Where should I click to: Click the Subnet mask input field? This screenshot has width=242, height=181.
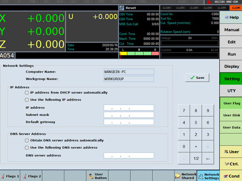(x=129, y=115)
